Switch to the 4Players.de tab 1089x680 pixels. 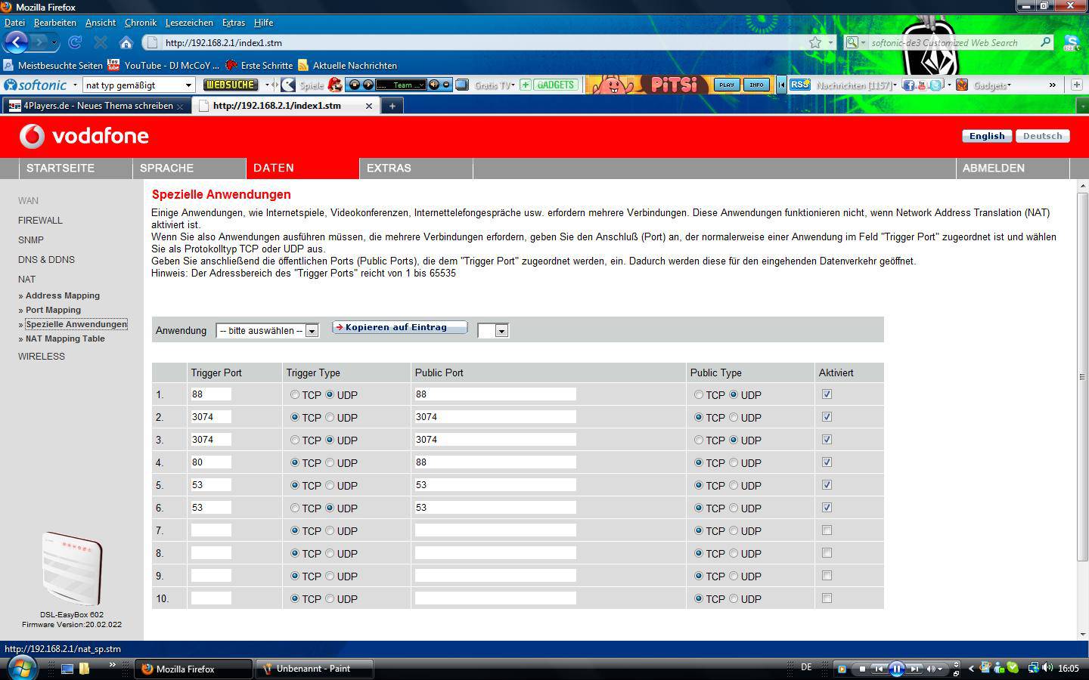point(96,106)
